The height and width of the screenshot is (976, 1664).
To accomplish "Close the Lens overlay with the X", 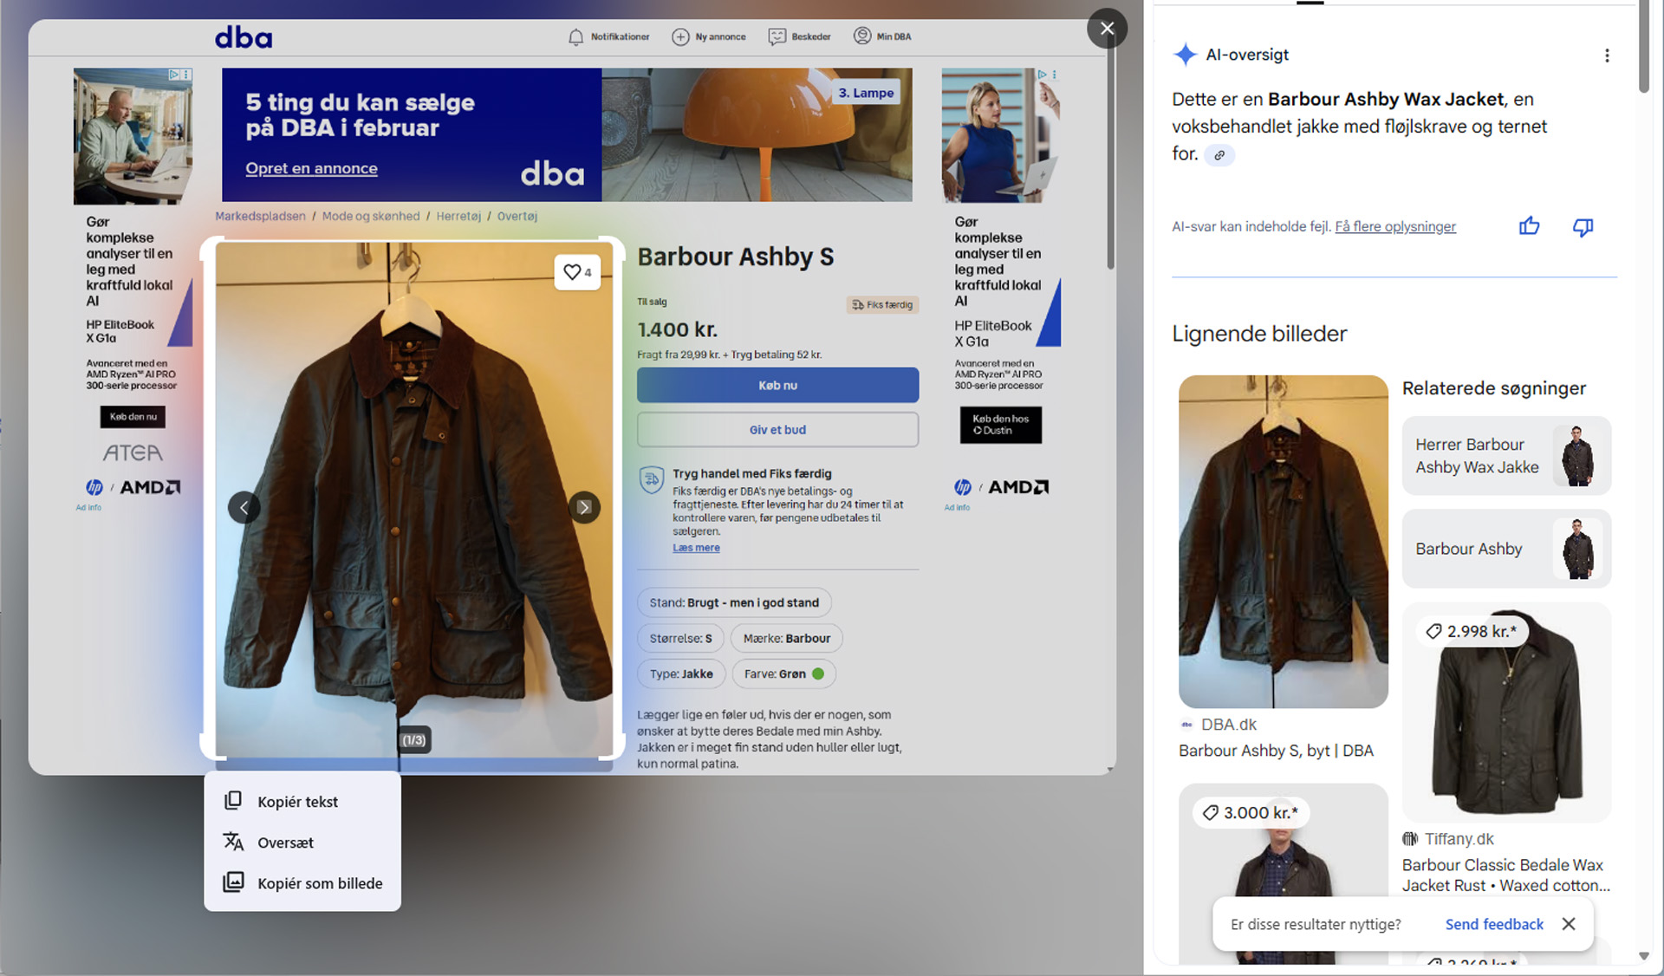I will click(1107, 29).
